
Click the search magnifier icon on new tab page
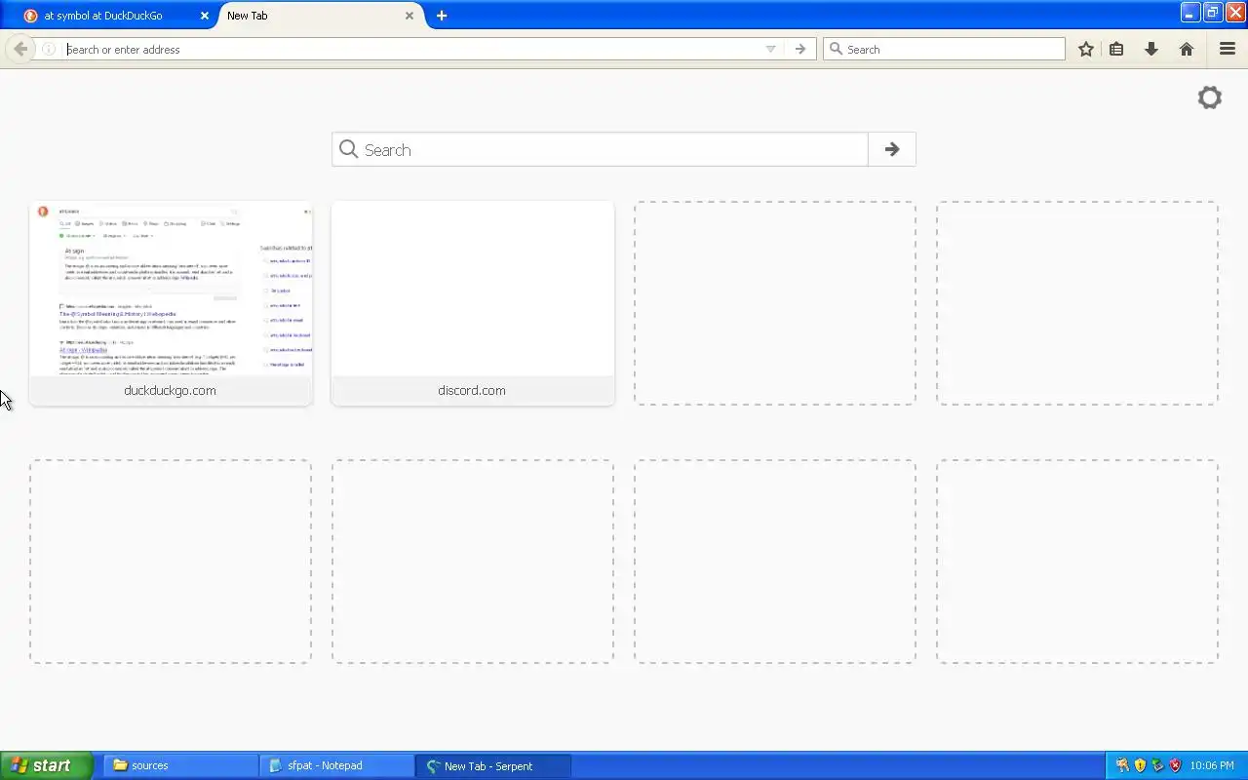[349, 149]
